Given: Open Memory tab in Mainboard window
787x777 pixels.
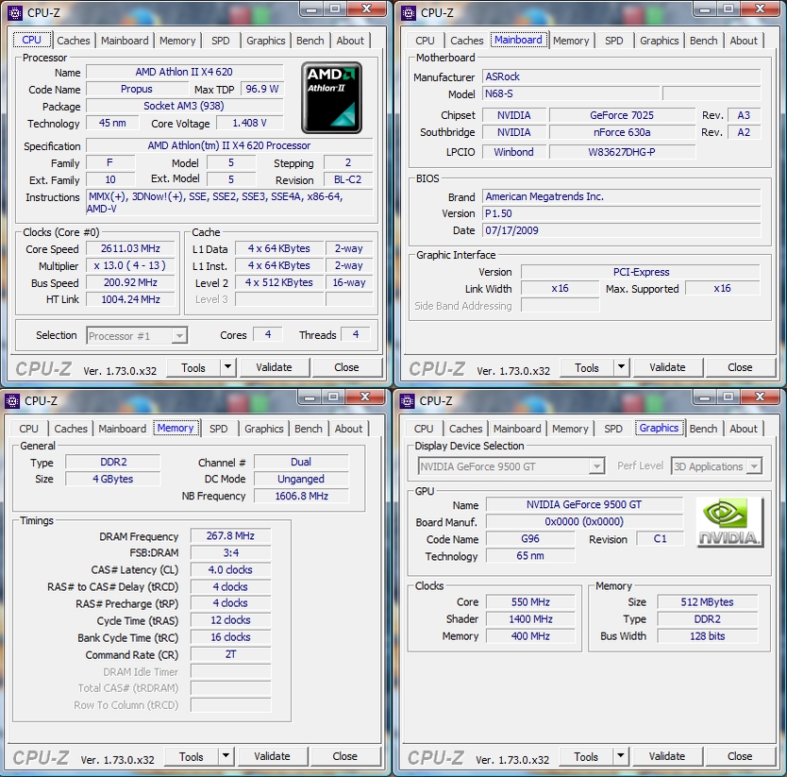Looking at the screenshot, I should coord(571,41).
